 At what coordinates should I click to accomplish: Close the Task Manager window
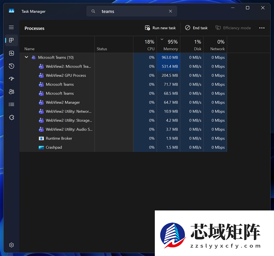(x=263, y=8)
